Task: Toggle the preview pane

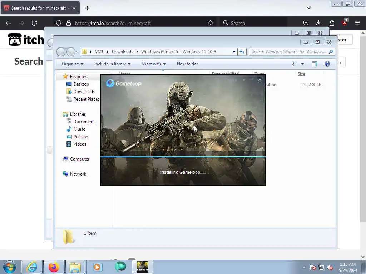Action: (x=315, y=64)
